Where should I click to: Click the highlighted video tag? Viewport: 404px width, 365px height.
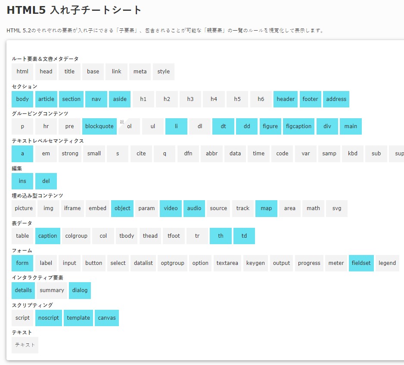171,208
